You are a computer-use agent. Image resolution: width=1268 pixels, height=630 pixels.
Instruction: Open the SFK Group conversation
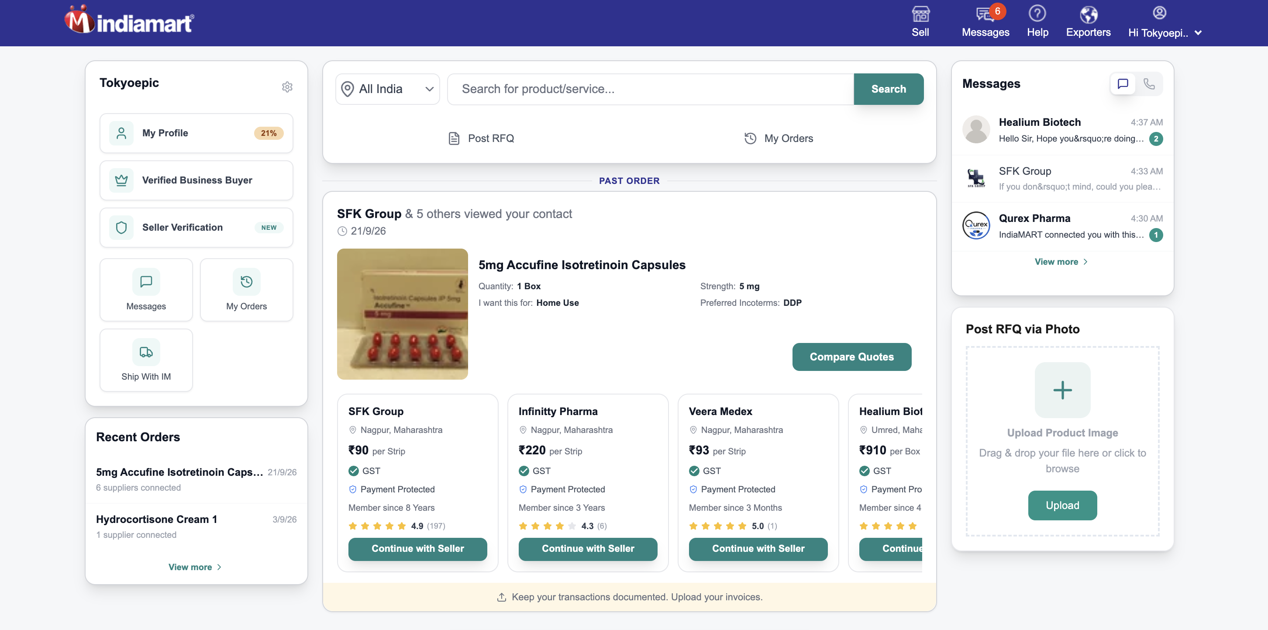(1062, 178)
